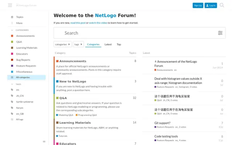Select turtle-universe tag in the sidebar

pyautogui.click(x=25, y=102)
